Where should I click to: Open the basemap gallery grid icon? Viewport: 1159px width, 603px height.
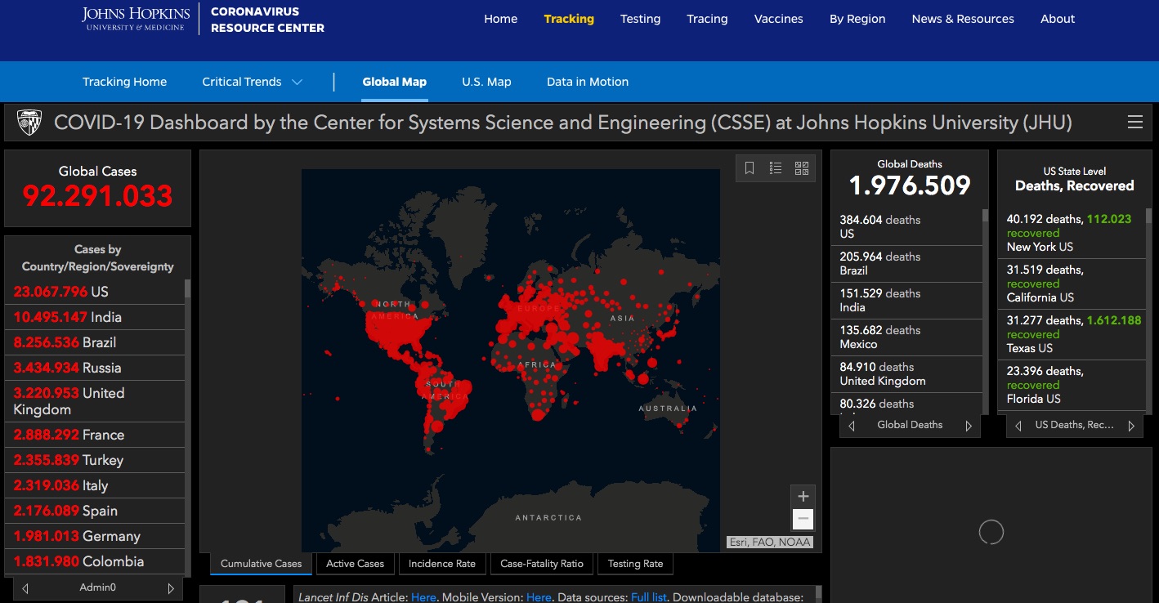(x=802, y=168)
